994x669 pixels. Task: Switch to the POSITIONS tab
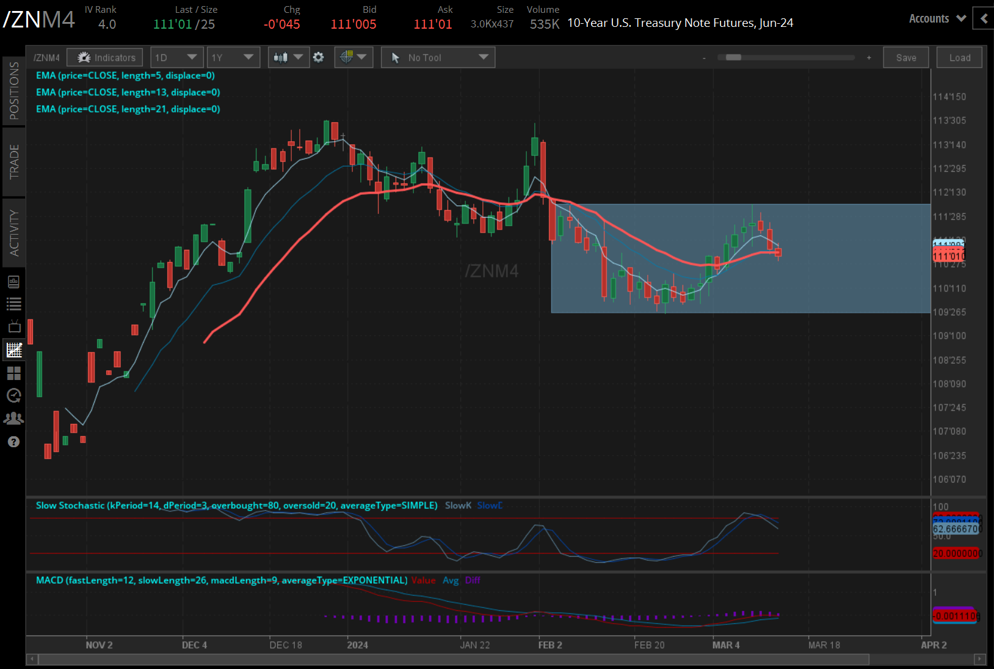(x=13, y=90)
